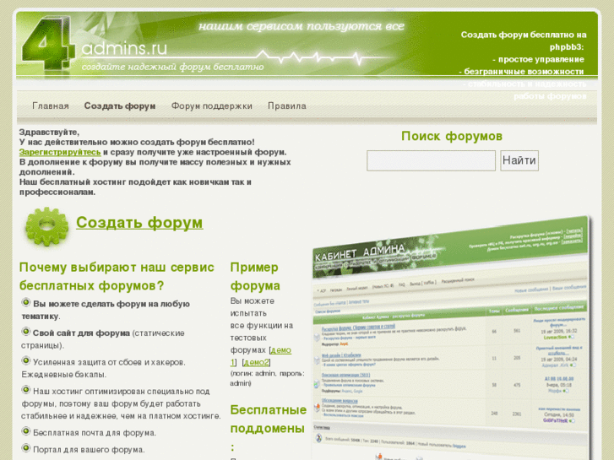The image size is (614, 460).
Task: Click the green gear icon beside Создать форум
Action: point(46,227)
